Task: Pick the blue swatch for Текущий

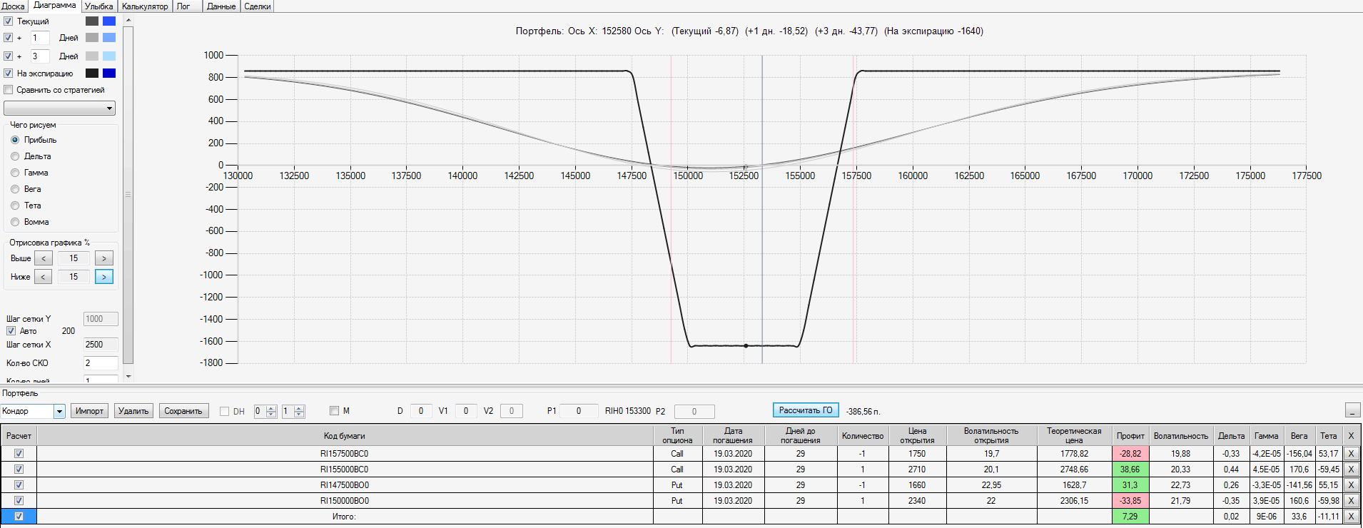Action: (x=109, y=21)
